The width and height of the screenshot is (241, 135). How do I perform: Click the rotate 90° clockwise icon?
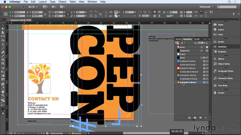tap(91, 12)
